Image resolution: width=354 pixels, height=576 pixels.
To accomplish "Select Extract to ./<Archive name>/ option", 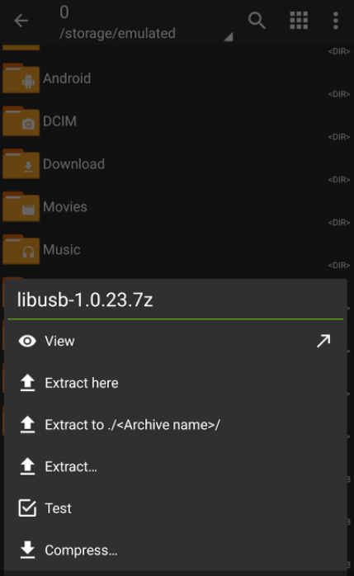I will click(176, 425).
